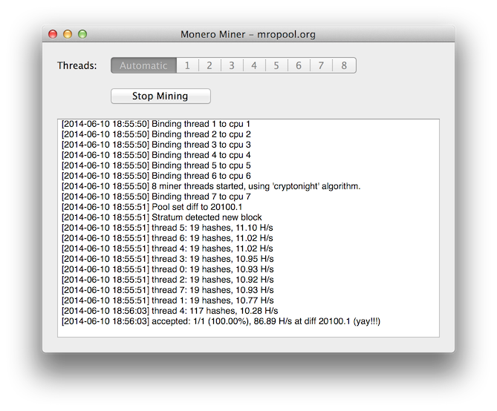
Task: Set threads to 4
Action: (x=254, y=65)
